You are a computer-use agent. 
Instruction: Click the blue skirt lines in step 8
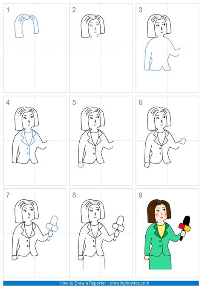94,262
